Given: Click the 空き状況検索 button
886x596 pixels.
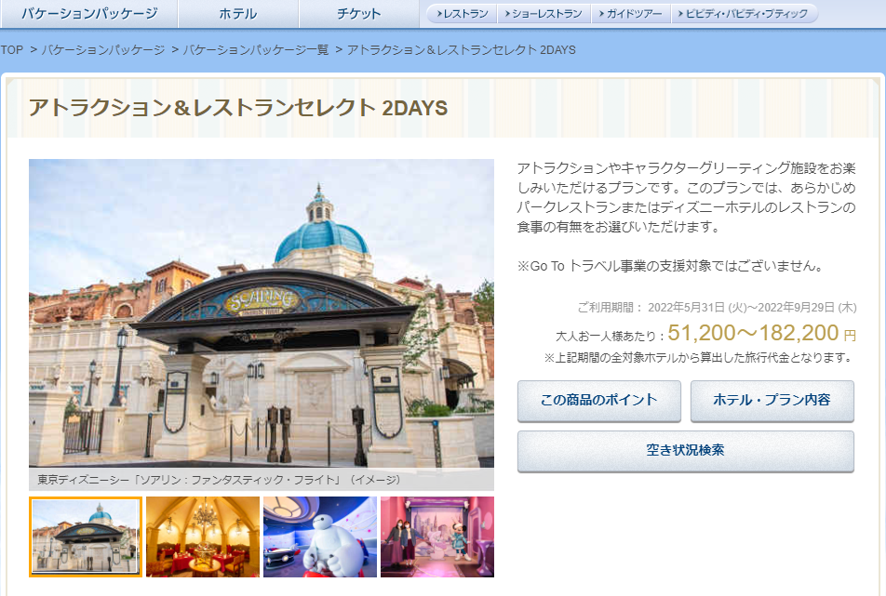Looking at the screenshot, I should click(685, 451).
